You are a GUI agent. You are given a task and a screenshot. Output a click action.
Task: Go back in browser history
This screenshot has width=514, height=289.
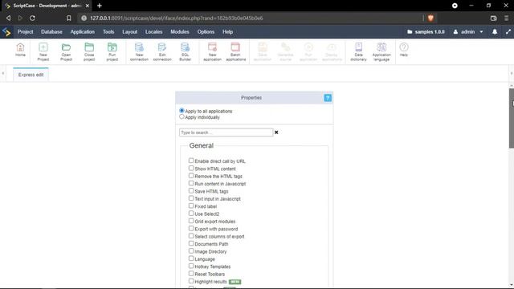[x=9, y=18]
